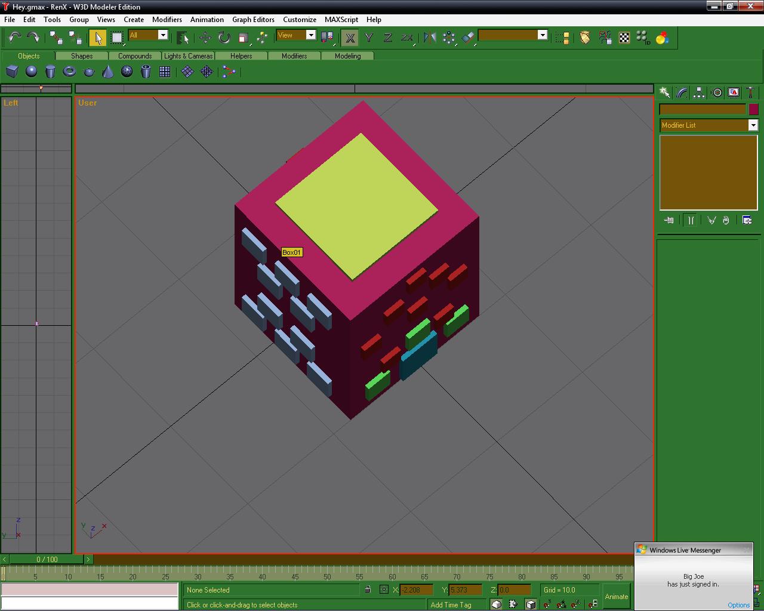This screenshot has width=764, height=611.
Task: Toggle the Animate mode button
Action: [x=616, y=597]
